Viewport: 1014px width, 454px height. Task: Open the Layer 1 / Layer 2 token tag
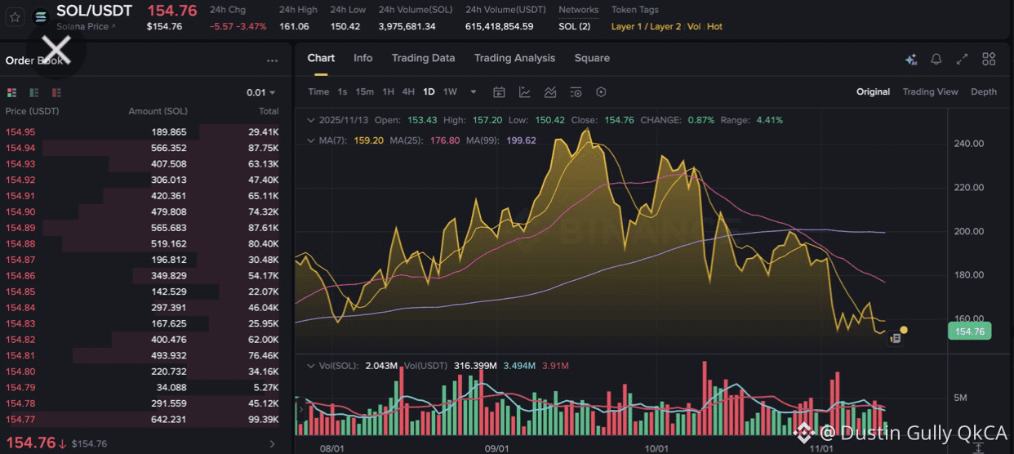click(x=646, y=26)
